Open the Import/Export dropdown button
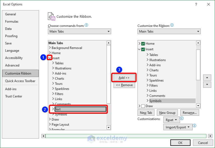This screenshot has height=148, width=215. coord(178,127)
